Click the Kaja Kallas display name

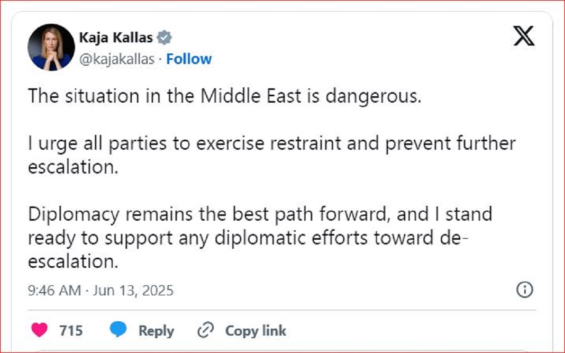[x=115, y=38]
